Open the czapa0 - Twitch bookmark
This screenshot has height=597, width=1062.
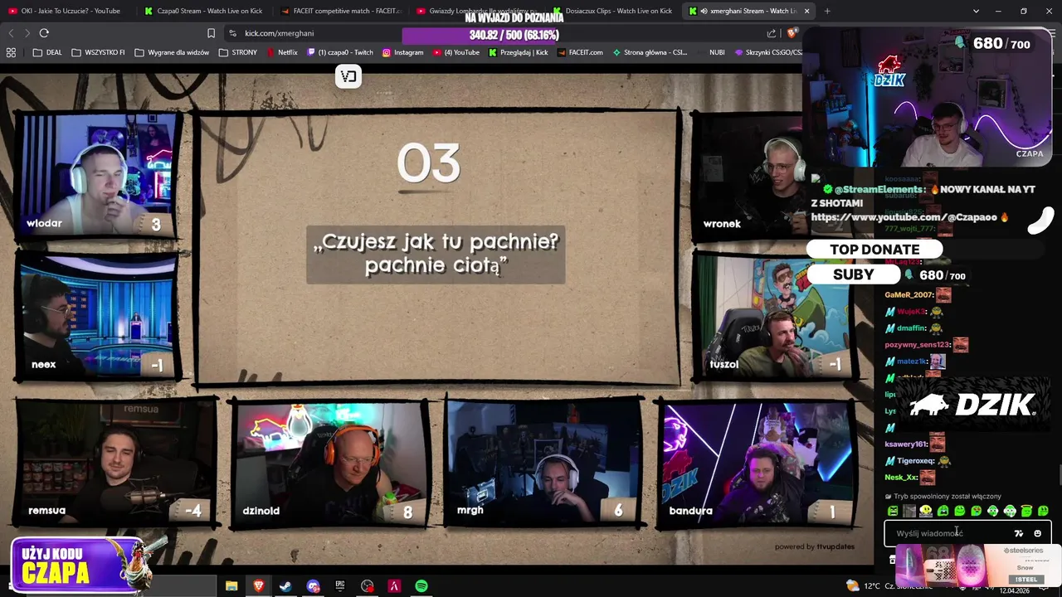340,52
